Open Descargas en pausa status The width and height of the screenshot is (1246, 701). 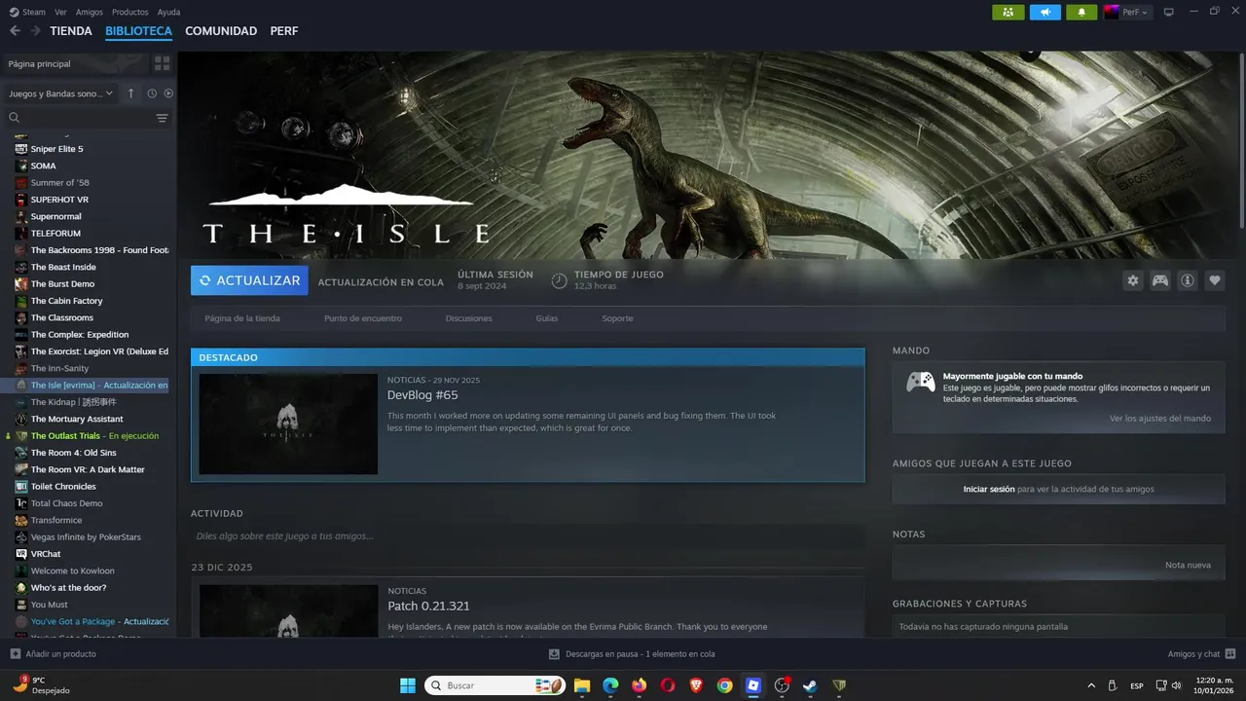pos(632,654)
